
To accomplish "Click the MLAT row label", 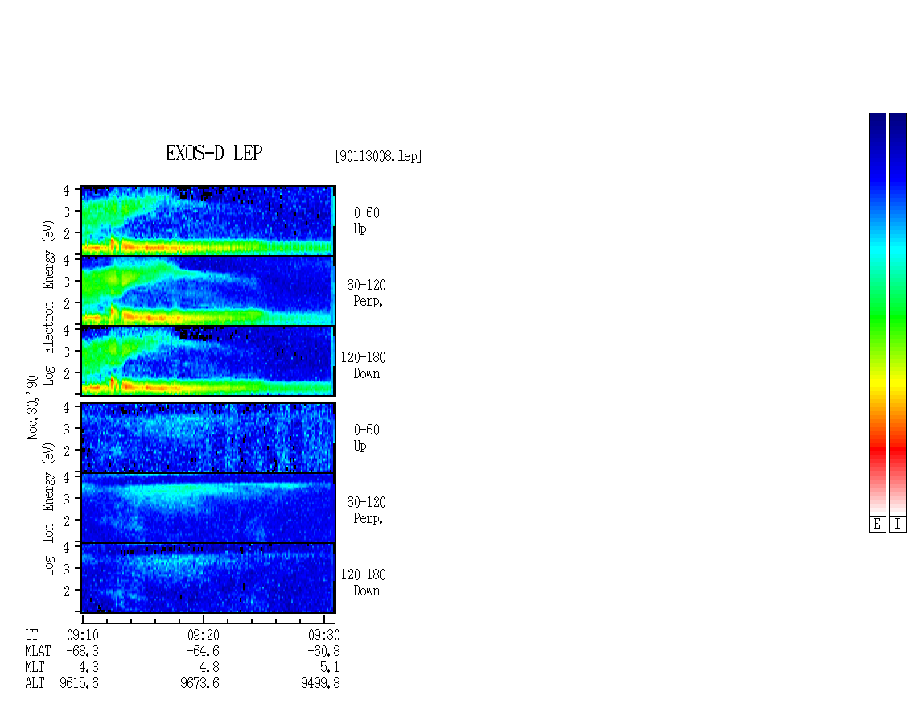I will [x=39, y=651].
